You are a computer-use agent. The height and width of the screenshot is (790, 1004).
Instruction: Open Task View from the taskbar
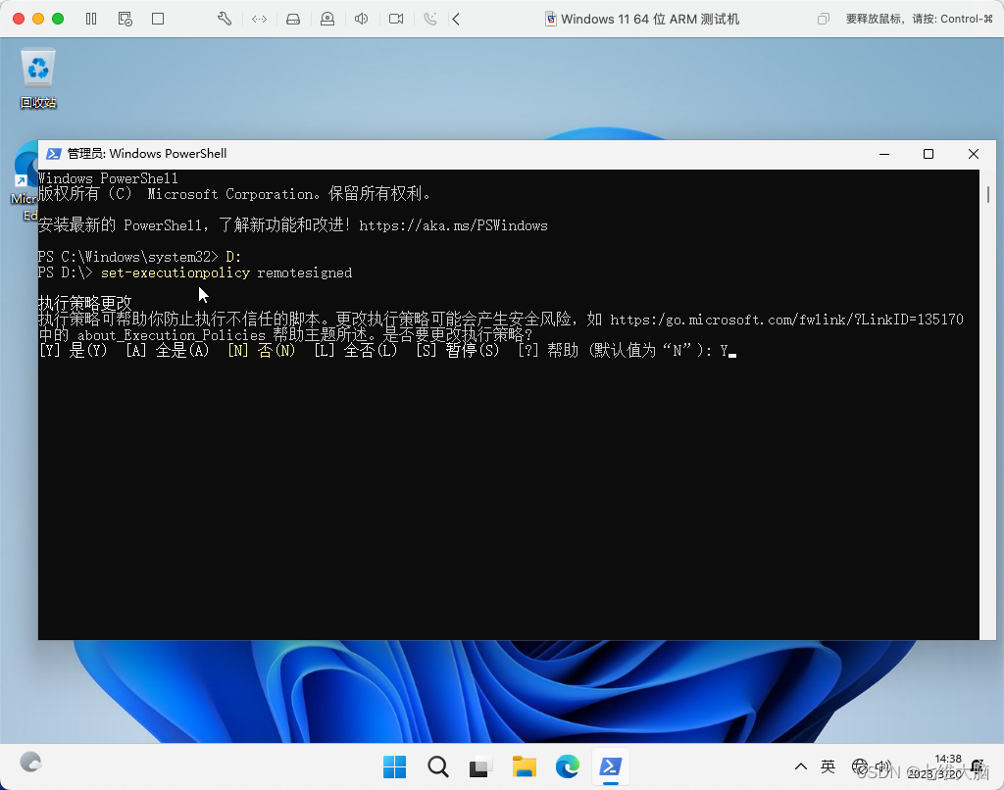[480, 766]
